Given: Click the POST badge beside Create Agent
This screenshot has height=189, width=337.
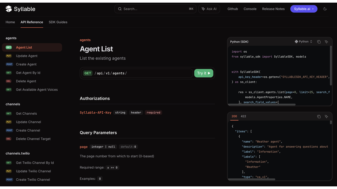Looking at the screenshot, I should tap(9, 64).
